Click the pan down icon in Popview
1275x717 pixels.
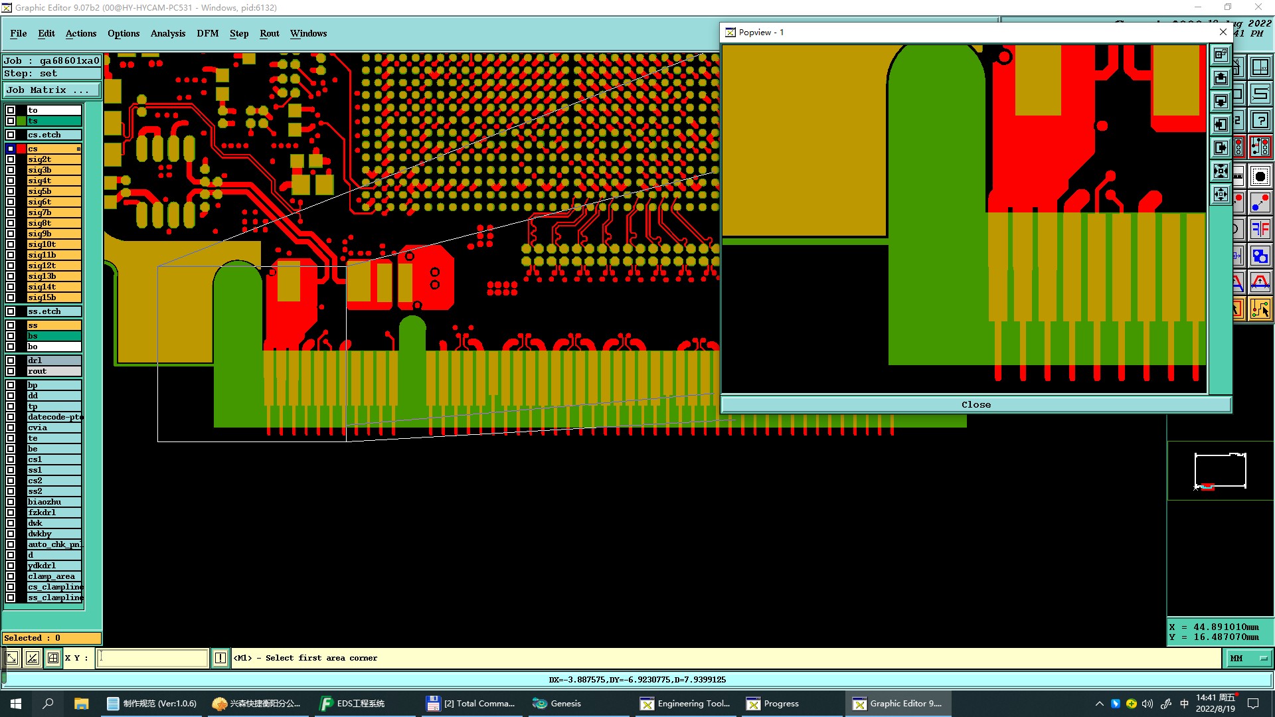tap(1221, 102)
